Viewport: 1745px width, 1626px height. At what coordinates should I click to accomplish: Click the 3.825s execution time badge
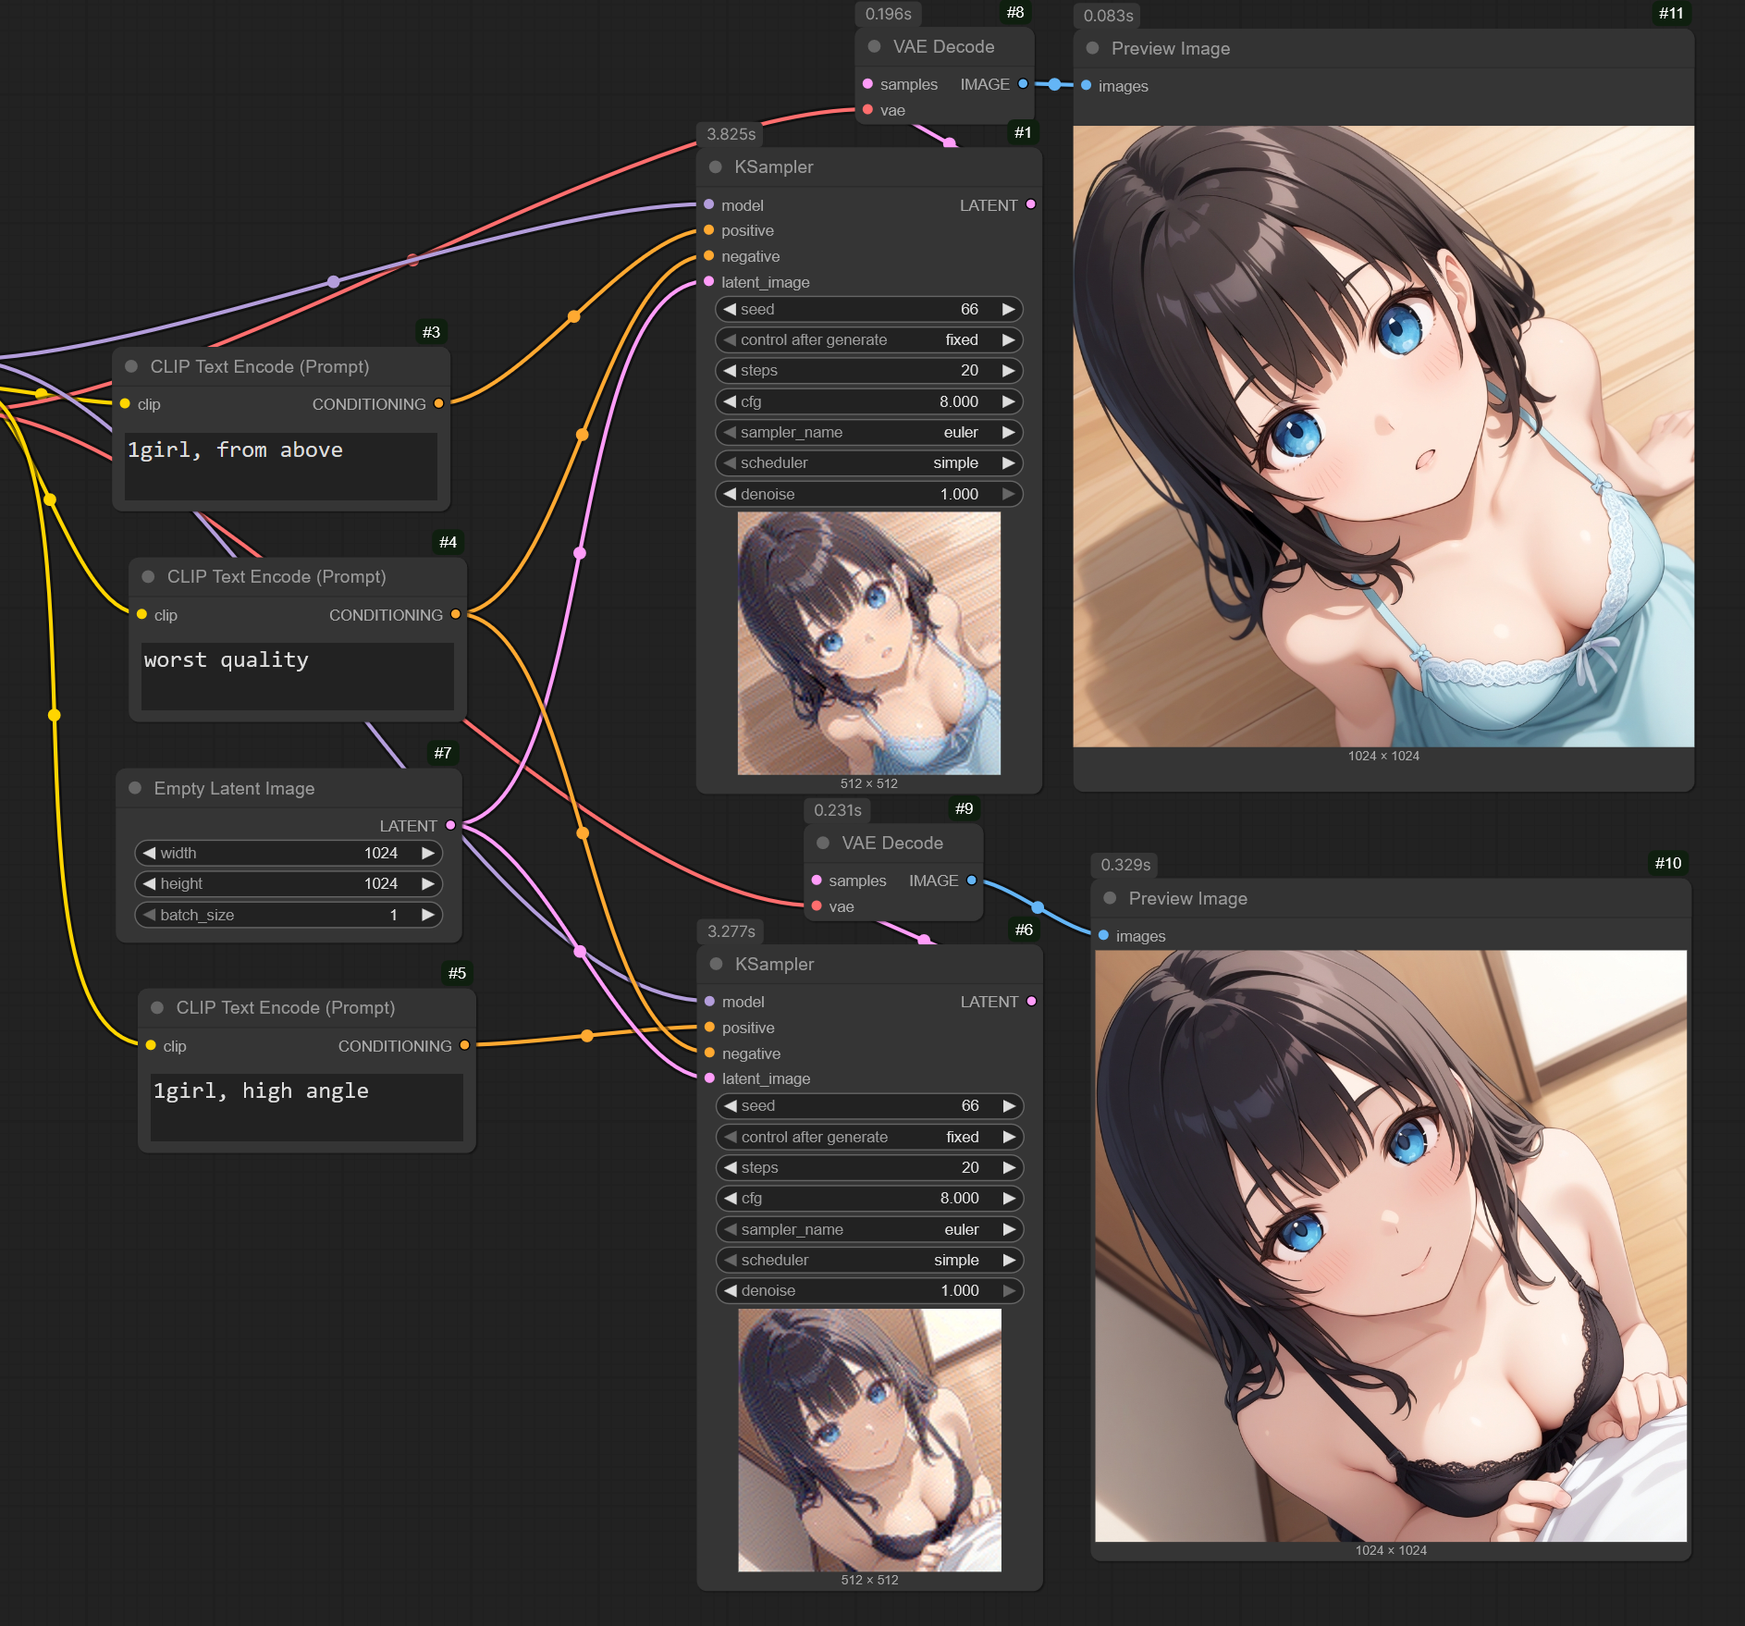point(731,134)
